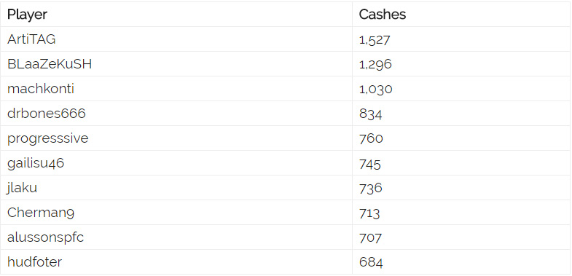Click the 1,527 cashes value
Image resolution: width=572 pixels, height=276 pixels.
(375, 40)
